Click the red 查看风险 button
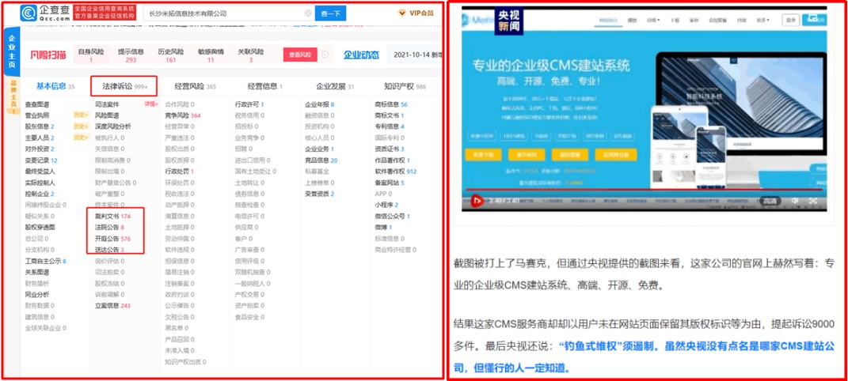 (x=300, y=55)
